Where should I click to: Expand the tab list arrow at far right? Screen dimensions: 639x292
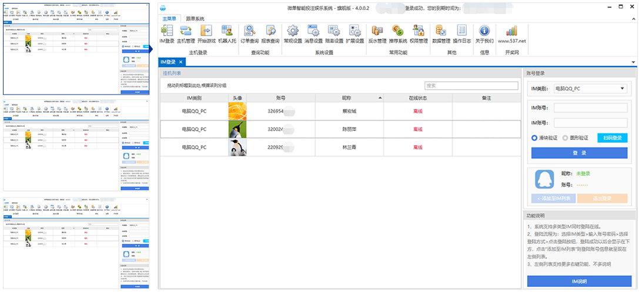(633, 62)
